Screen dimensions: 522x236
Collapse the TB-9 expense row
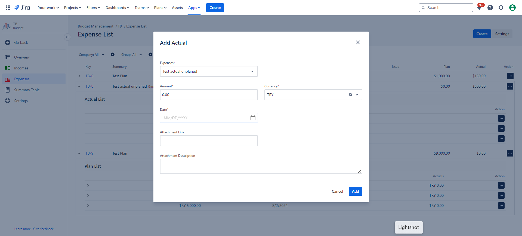pos(79,153)
